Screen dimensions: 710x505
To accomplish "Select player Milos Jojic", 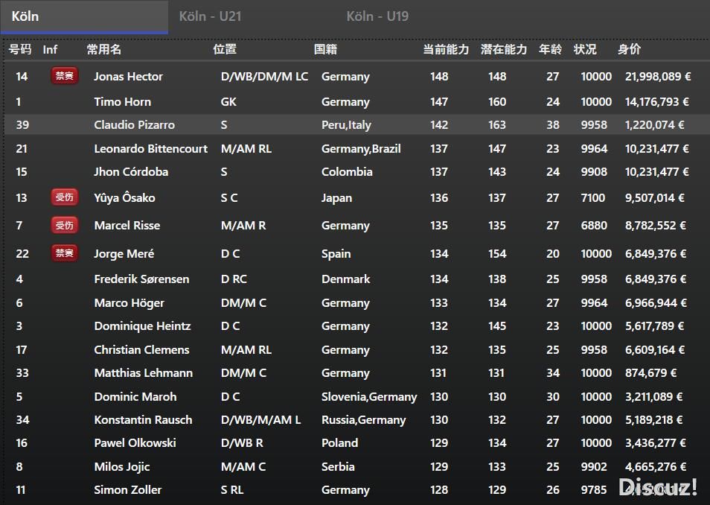I will pyautogui.click(x=122, y=467).
